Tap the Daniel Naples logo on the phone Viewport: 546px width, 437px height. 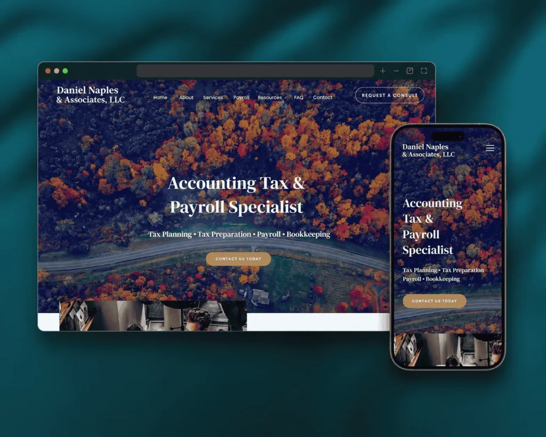(x=428, y=150)
